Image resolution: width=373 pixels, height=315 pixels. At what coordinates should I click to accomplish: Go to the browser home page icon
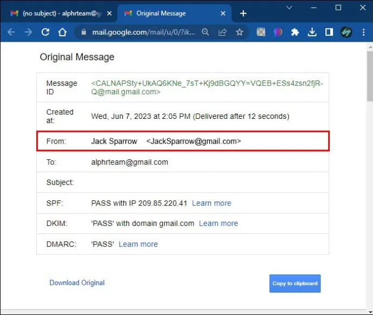(62, 32)
